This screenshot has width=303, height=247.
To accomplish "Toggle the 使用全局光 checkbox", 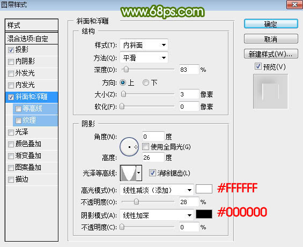I will 145,147.
